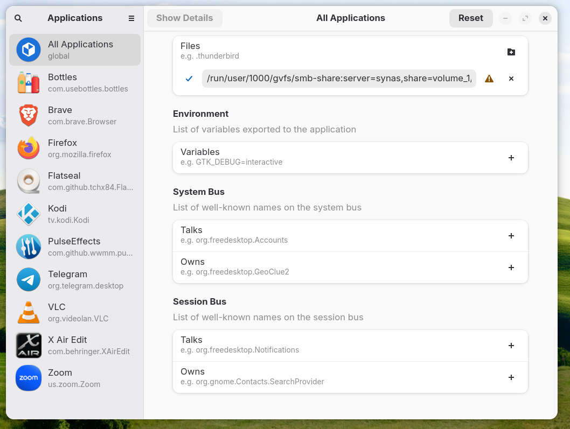Choose Bottles in the application list

tap(75, 82)
